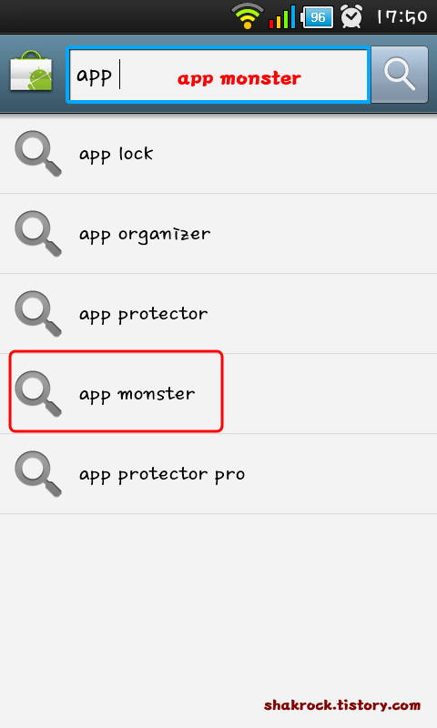Tap magnifier icon beside app protector pro
This screenshot has height=728, width=437.
[38, 474]
